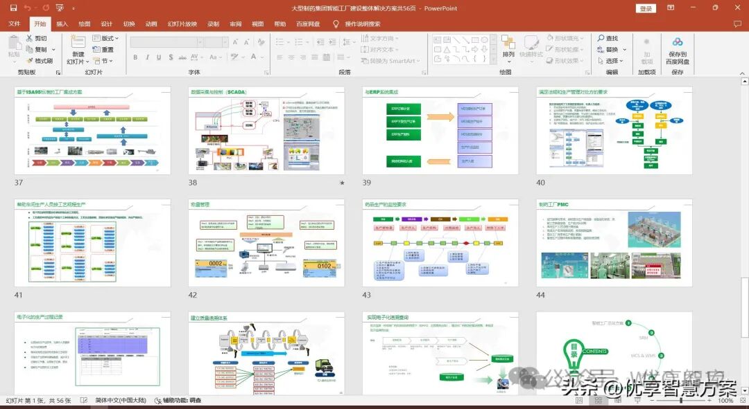Click the Align Left icon
Screen dimensions: 749x409
tap(279, 57)
